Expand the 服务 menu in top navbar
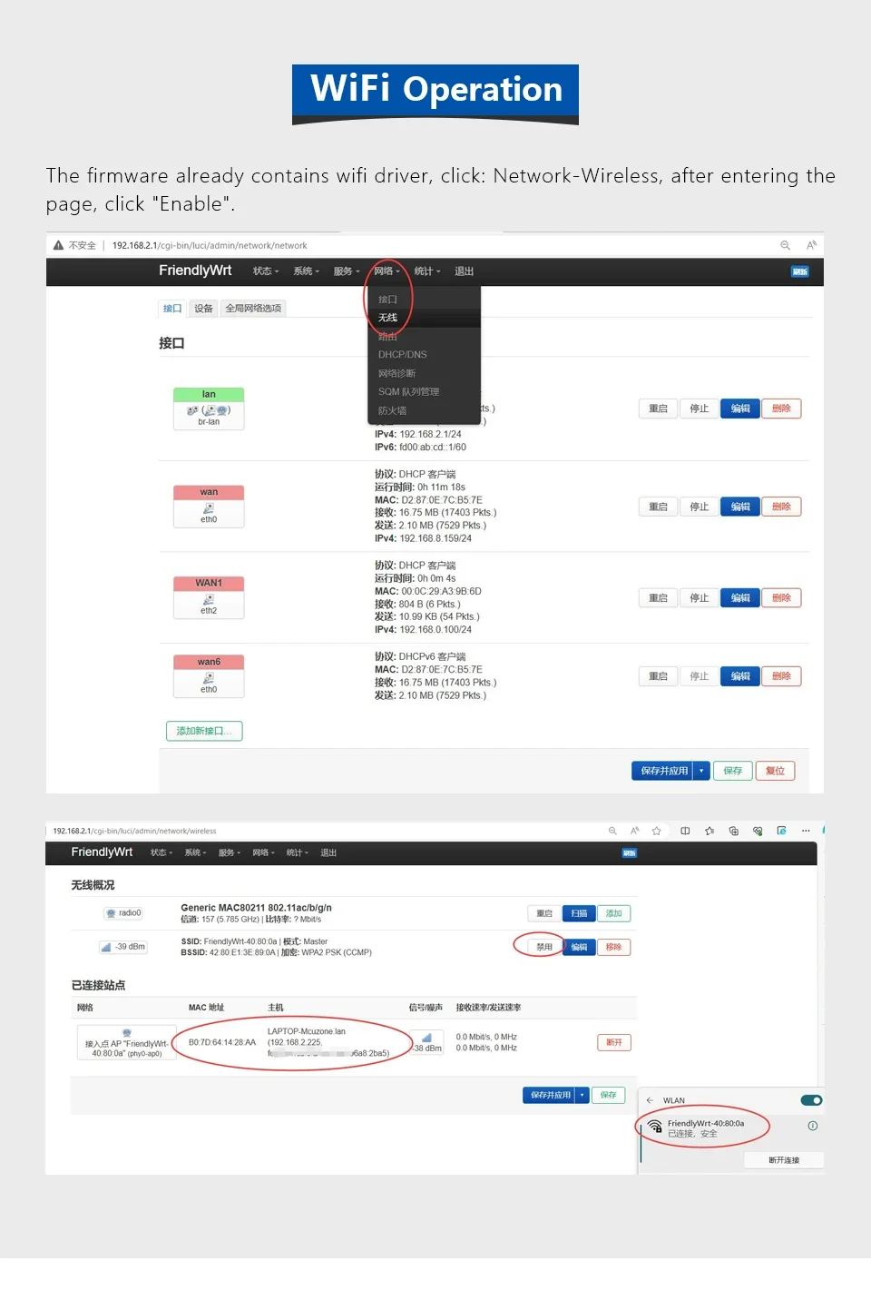871x1290 pixels. click(x=346, y=271)
